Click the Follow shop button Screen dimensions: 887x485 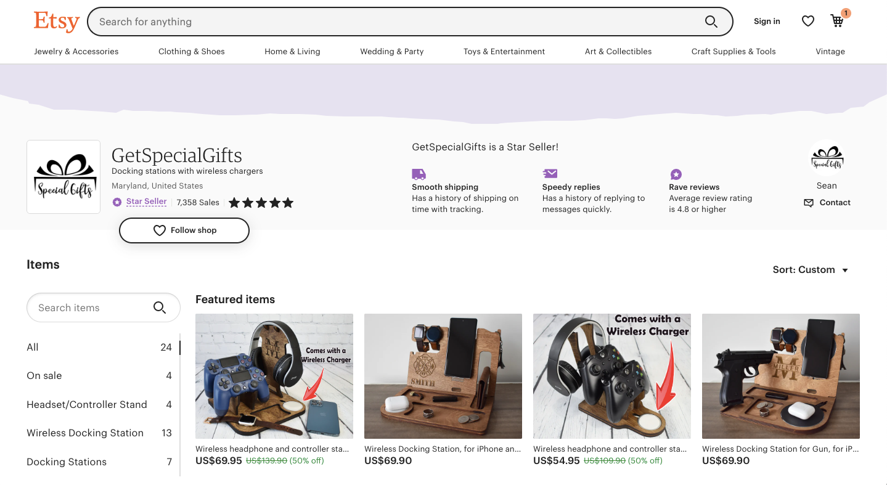pyautogui.click(x=184, y=230)
